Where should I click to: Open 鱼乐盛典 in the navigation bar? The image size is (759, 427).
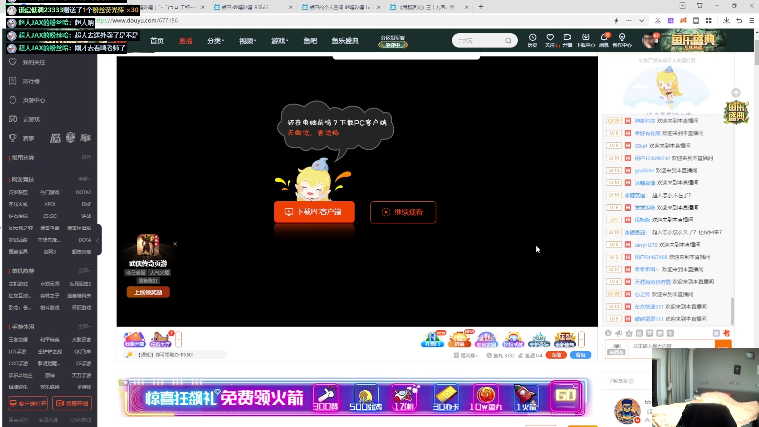tap(345, 41)
